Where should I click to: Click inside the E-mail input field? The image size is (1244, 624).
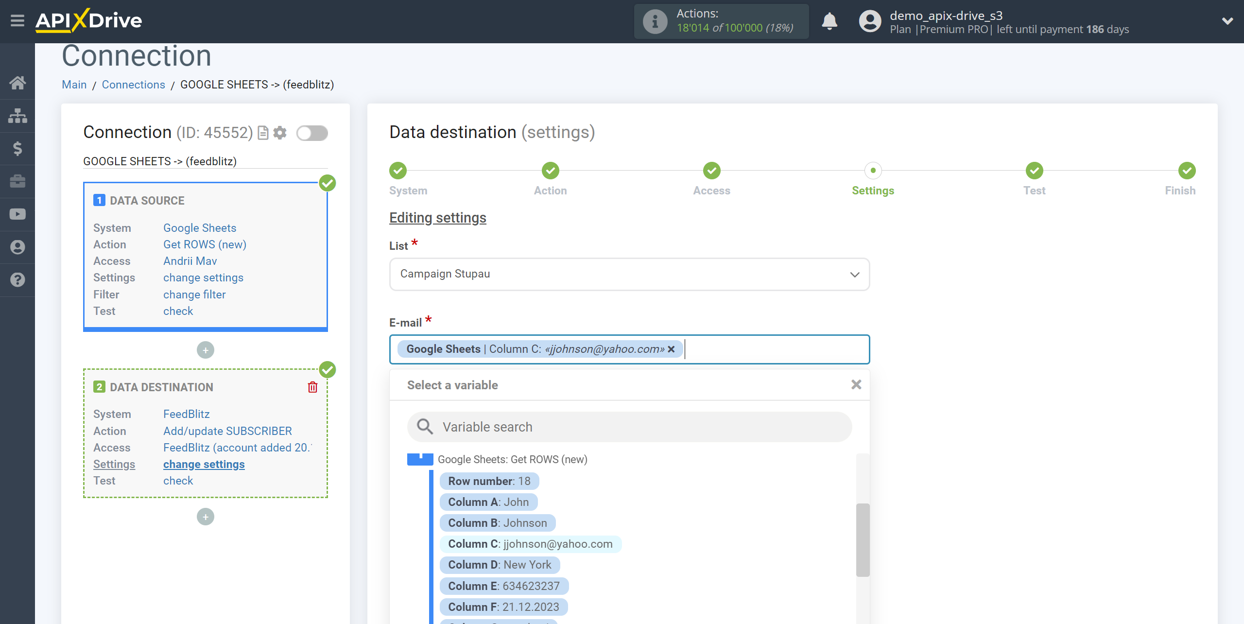coord(629,349)
